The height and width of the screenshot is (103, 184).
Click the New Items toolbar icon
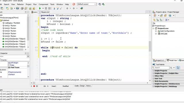[7, 8]
